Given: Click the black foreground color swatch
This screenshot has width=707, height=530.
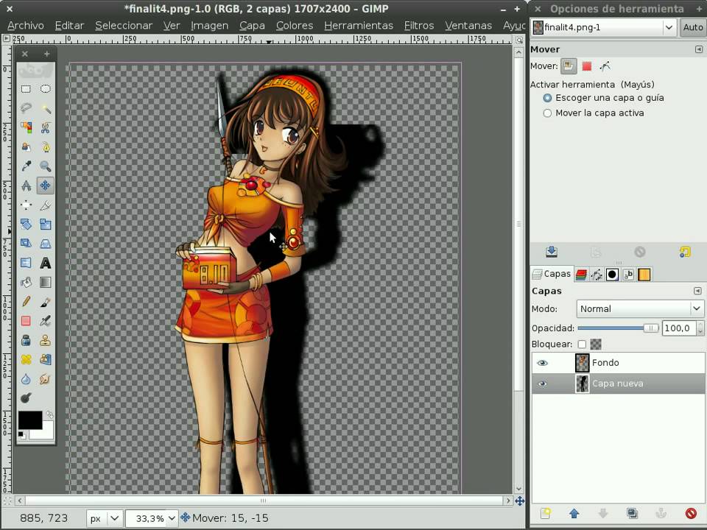Looking at the screenshot, I should click(x=29, y=420).
